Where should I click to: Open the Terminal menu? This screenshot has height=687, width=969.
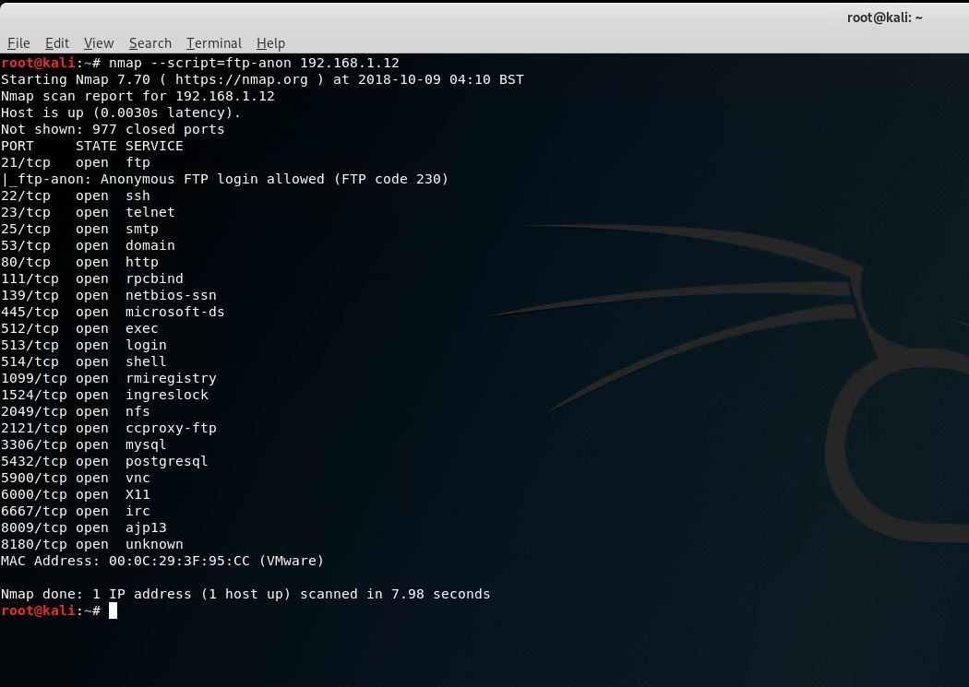tap(214, 43)
